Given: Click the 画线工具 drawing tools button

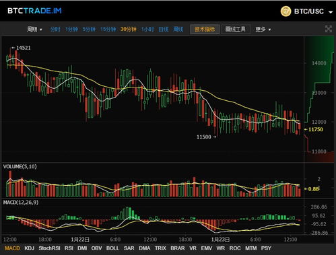Looking at the screenshot, I should 236,29.
